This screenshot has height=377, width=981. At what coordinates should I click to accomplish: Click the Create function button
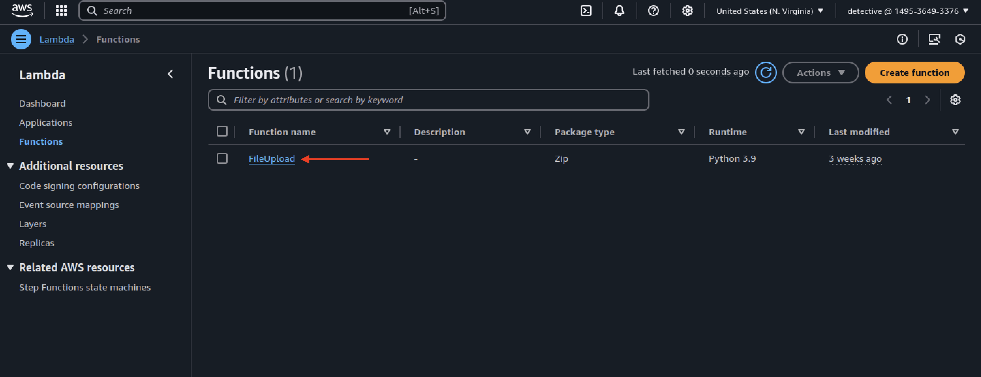coord(914,72)
